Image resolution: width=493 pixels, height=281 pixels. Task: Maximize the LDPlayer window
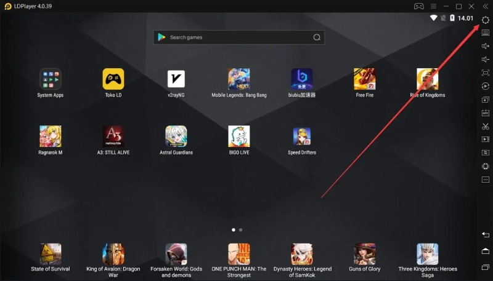[x=458, y=6]
